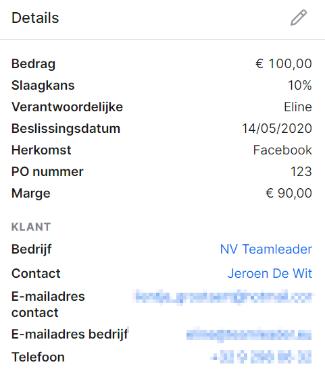Click the PO nummer value 123
This screenshot has width=325, height=377.
(301, 172)
